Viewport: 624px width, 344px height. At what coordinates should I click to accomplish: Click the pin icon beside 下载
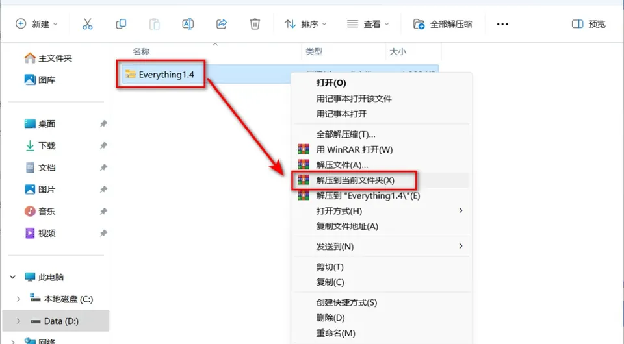[103, 146]
